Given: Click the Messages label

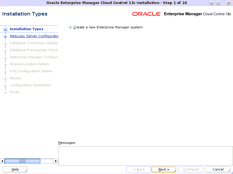Looking at the screenshot, I should 67,143.
